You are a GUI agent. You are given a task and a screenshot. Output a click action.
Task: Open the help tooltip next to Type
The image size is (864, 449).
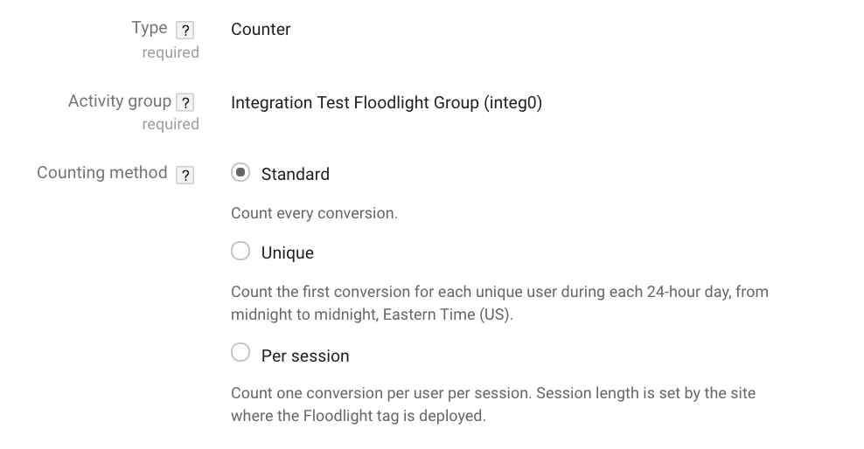click(185, 31)
